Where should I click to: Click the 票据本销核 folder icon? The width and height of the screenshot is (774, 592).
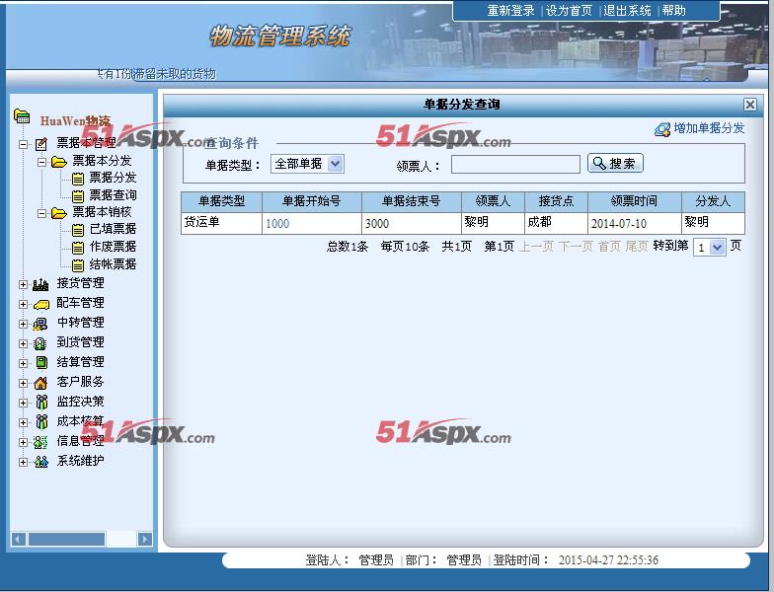59,213
